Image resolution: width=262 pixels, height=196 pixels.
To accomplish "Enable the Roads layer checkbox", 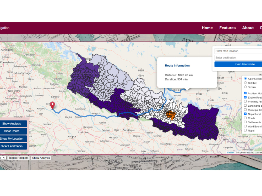I will tap(245, 118).
